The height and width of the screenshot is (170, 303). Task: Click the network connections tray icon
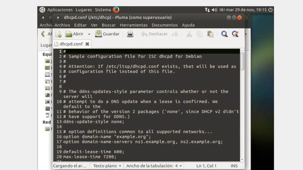click(207, 10)
